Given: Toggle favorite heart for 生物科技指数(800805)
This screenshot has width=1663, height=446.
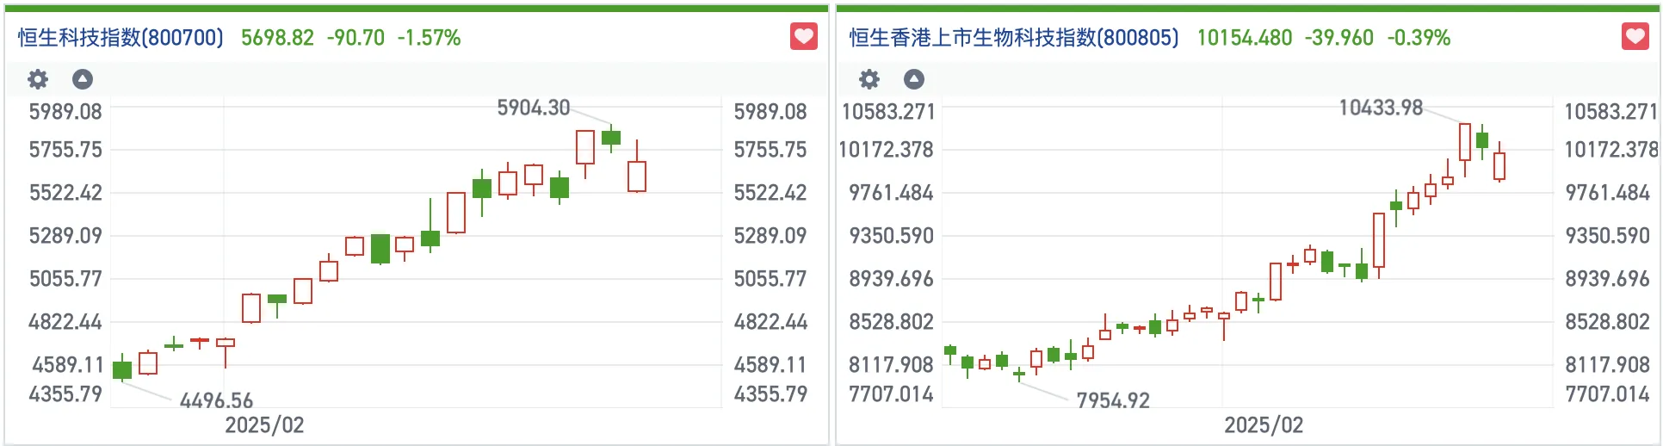Looking at the screenshot, I should click(x=1635, y=37).
